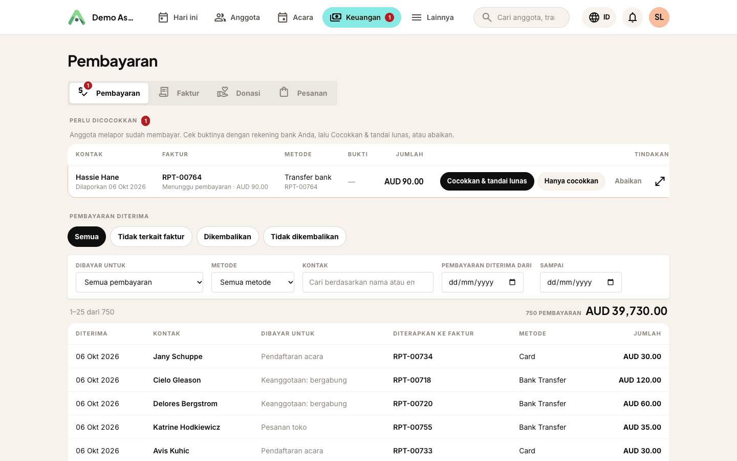Go to the Anggota menu
737x461 pixels.
237,17
